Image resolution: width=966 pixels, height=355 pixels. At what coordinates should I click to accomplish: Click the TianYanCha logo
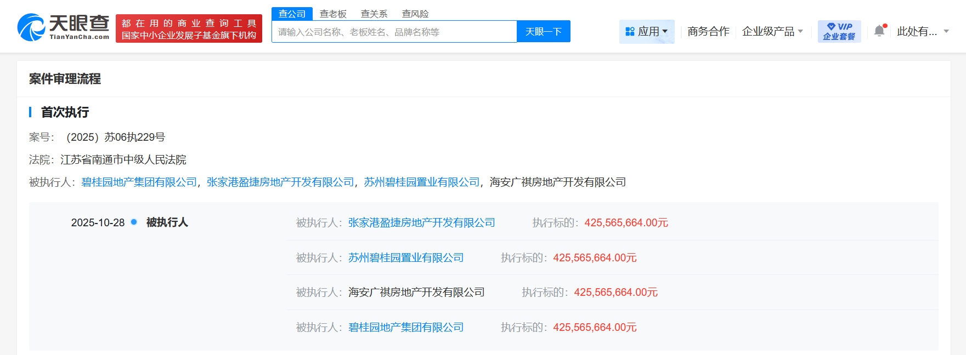coord(63,27)
